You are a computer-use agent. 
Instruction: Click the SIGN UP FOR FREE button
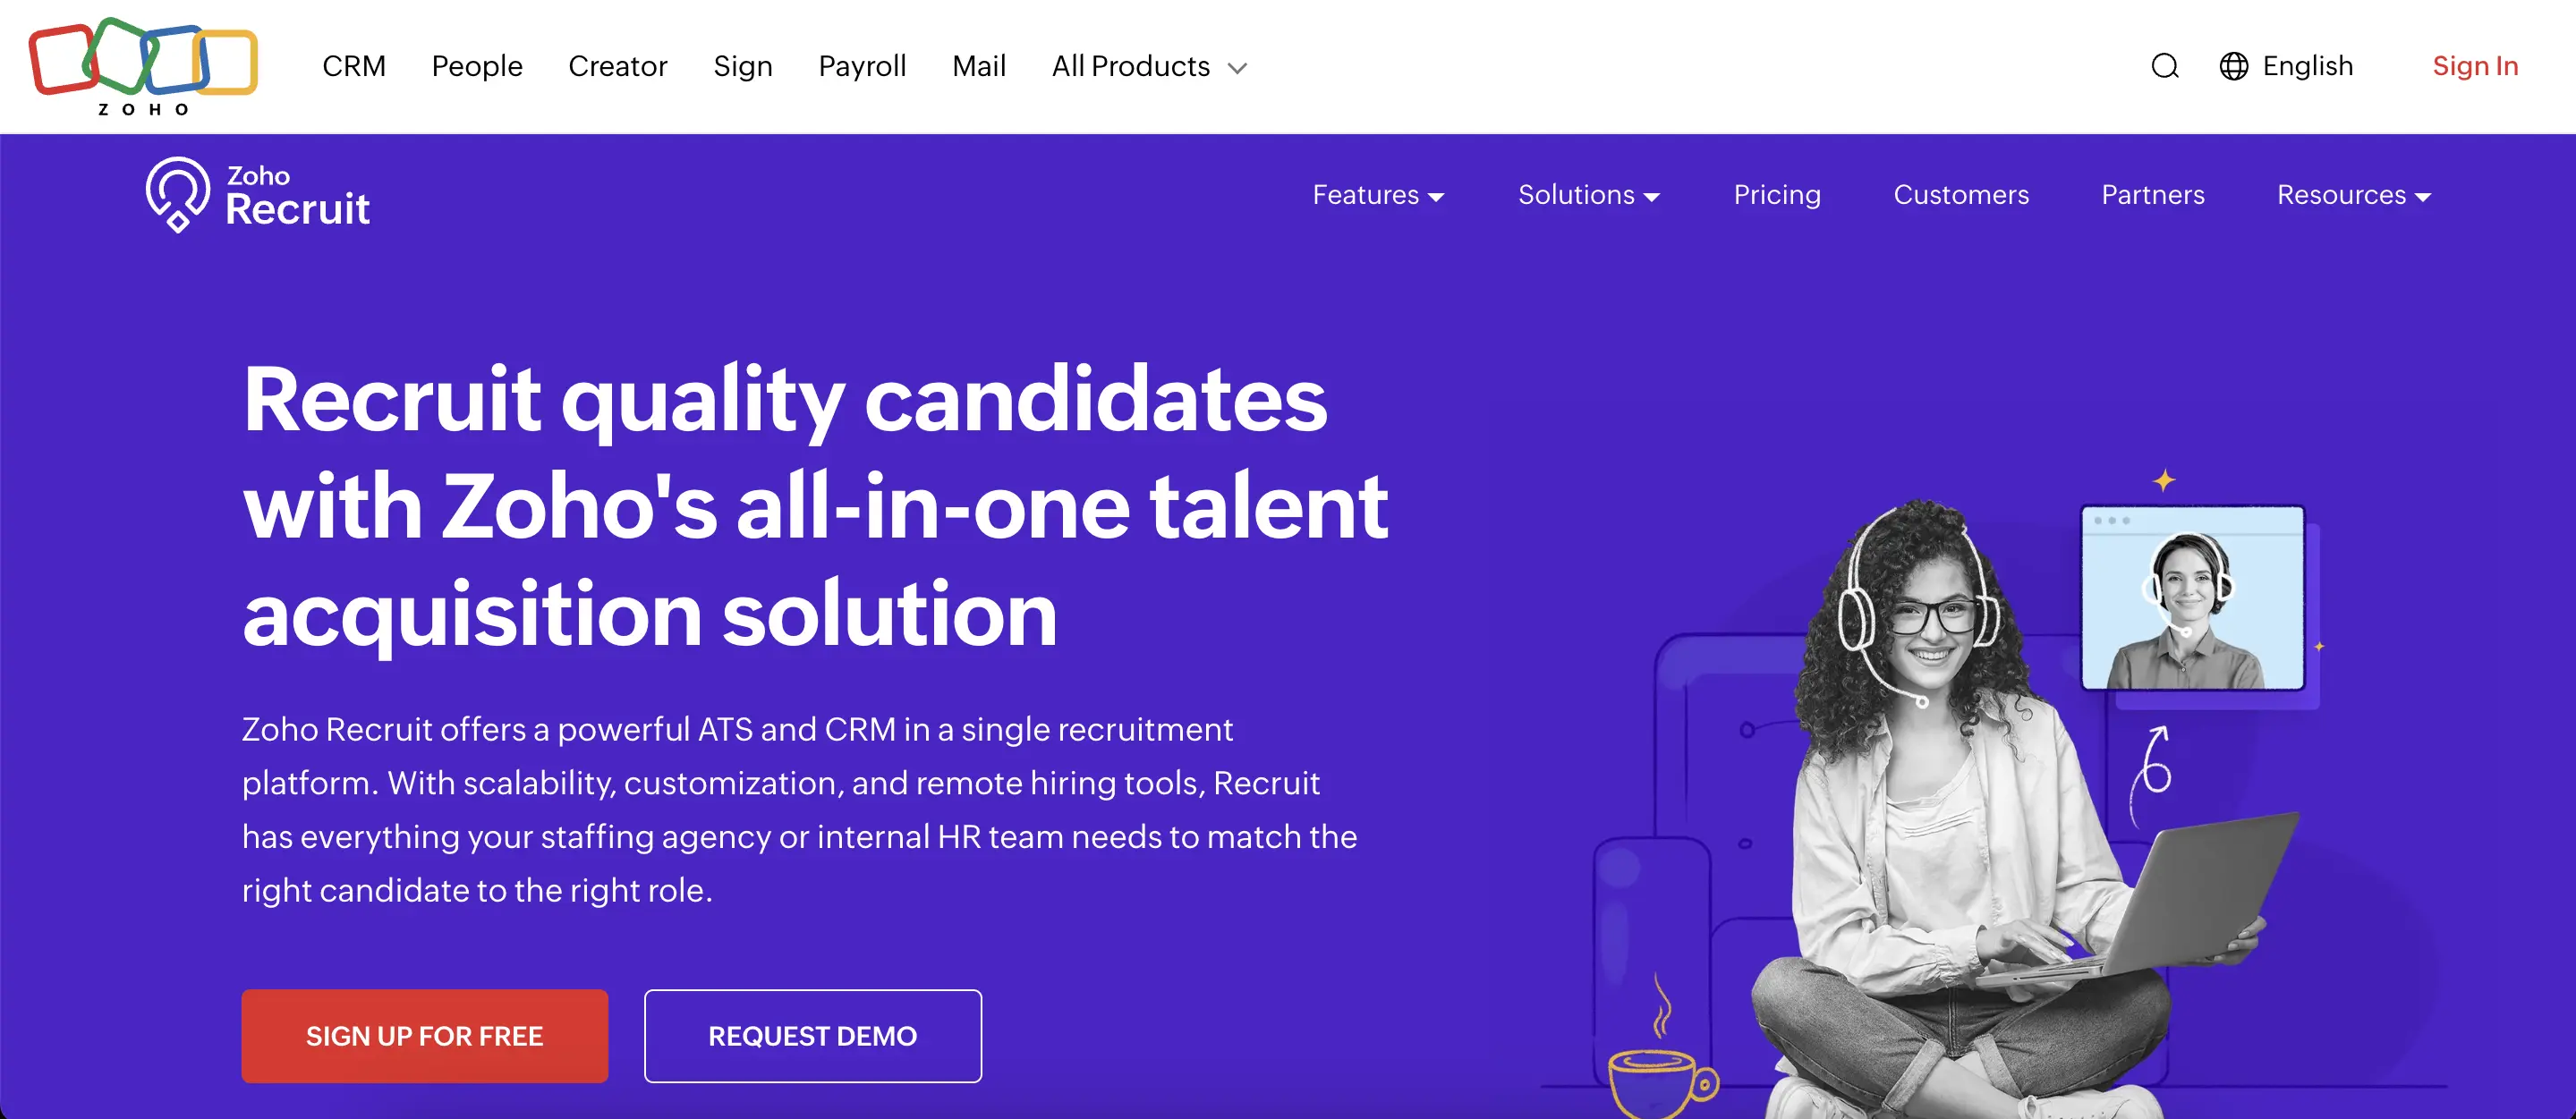[424, 1035]
